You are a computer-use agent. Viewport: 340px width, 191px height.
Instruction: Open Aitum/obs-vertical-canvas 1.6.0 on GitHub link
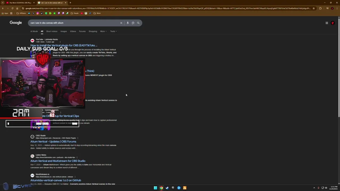click(56, 180)
